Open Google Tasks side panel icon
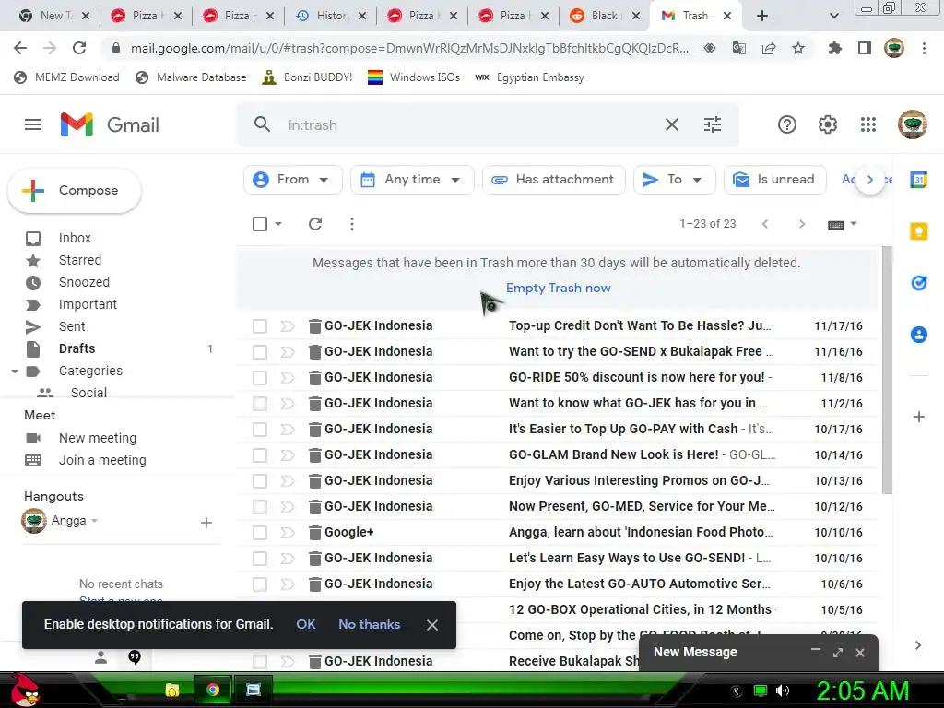Viewport: 944px width, 708px height. (x=919, y=282)
